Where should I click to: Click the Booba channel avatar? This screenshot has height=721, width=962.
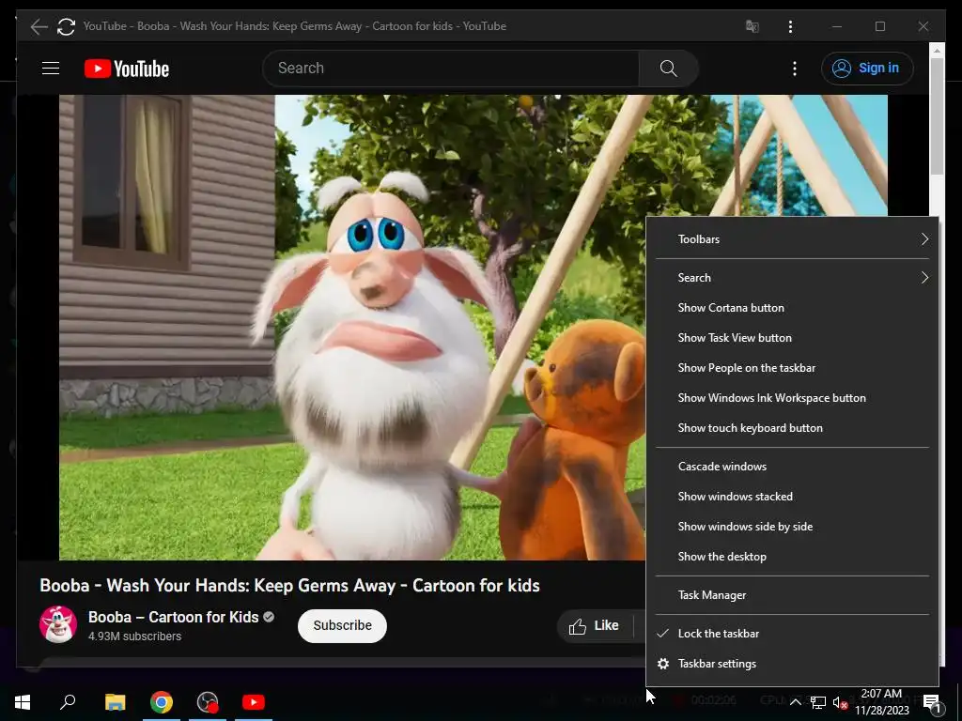tap(58, 624)
